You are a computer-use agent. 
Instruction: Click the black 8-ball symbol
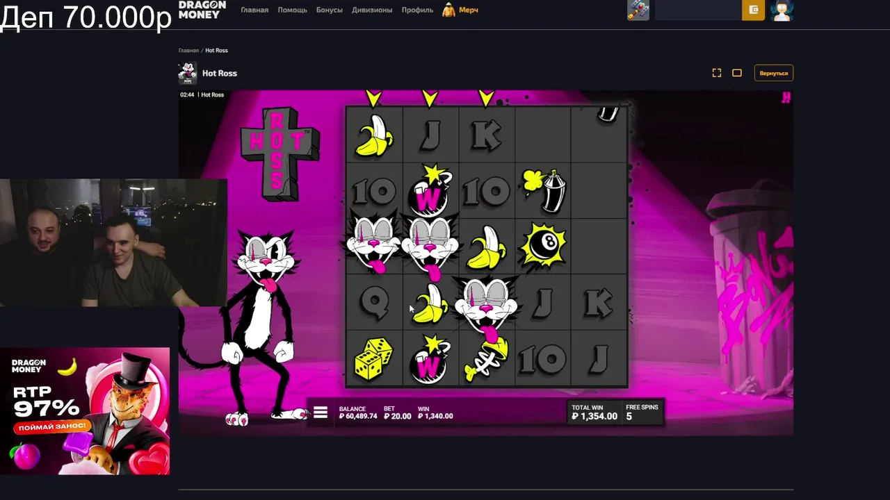tap(543, 247)
